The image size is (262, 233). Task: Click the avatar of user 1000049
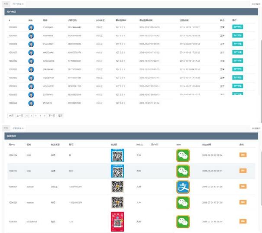click(x=31, y=103)
